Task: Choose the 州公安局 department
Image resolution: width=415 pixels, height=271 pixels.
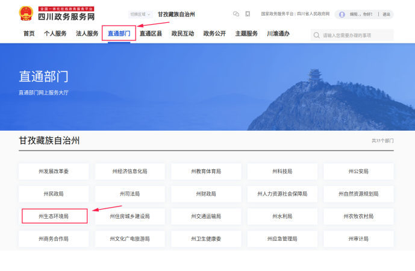Action: pyautogui.click(x=358, y=172)
